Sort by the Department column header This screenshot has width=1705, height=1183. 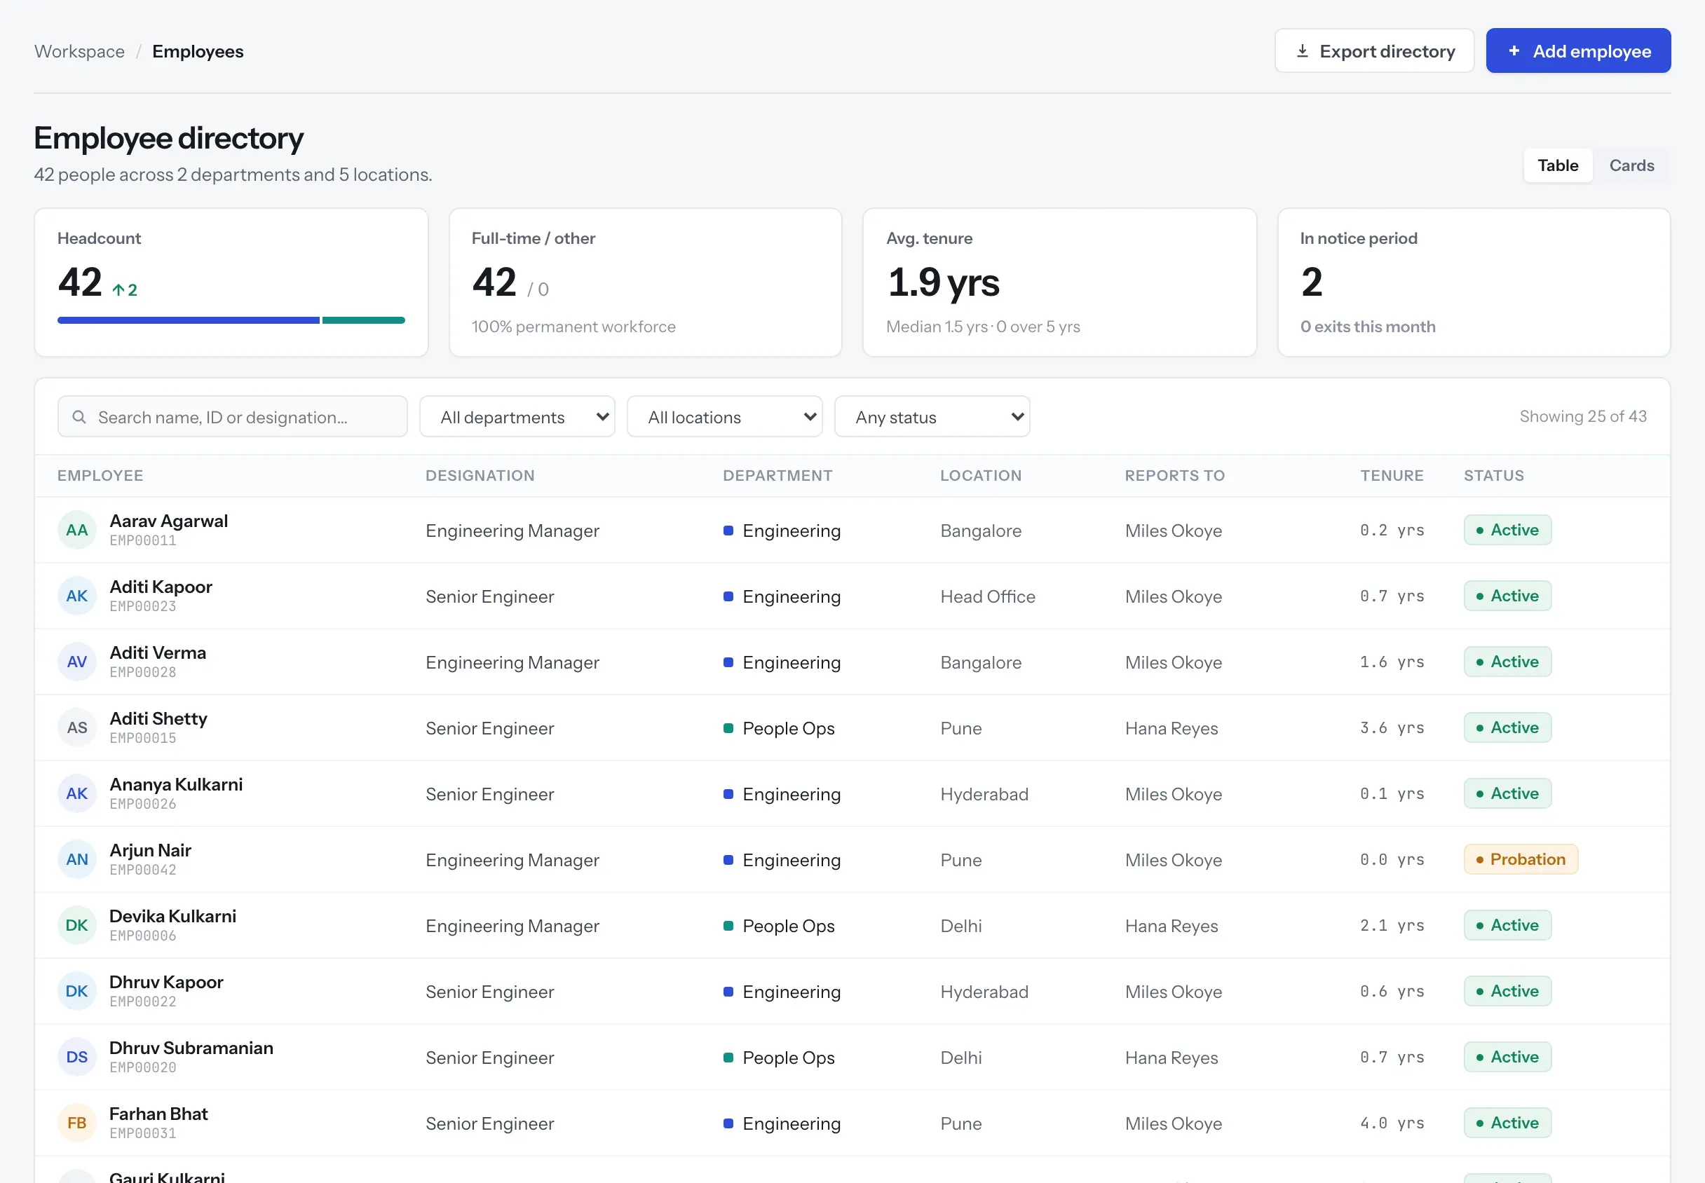click(777, 476)
